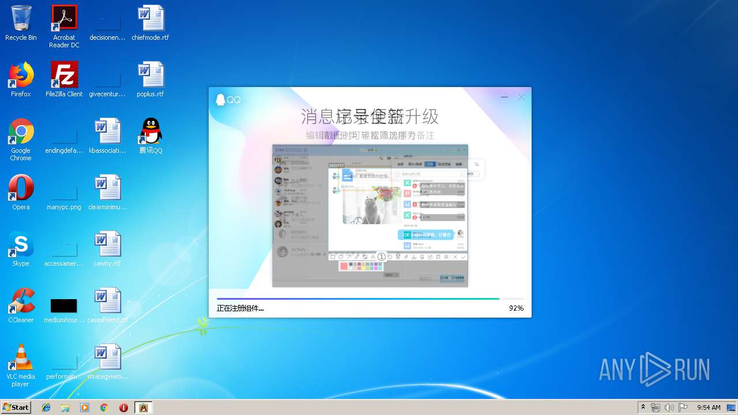Open chiefmode.rtf document icon
The height and width of the screenshot is (415, 738).
[x=150, y=23]
